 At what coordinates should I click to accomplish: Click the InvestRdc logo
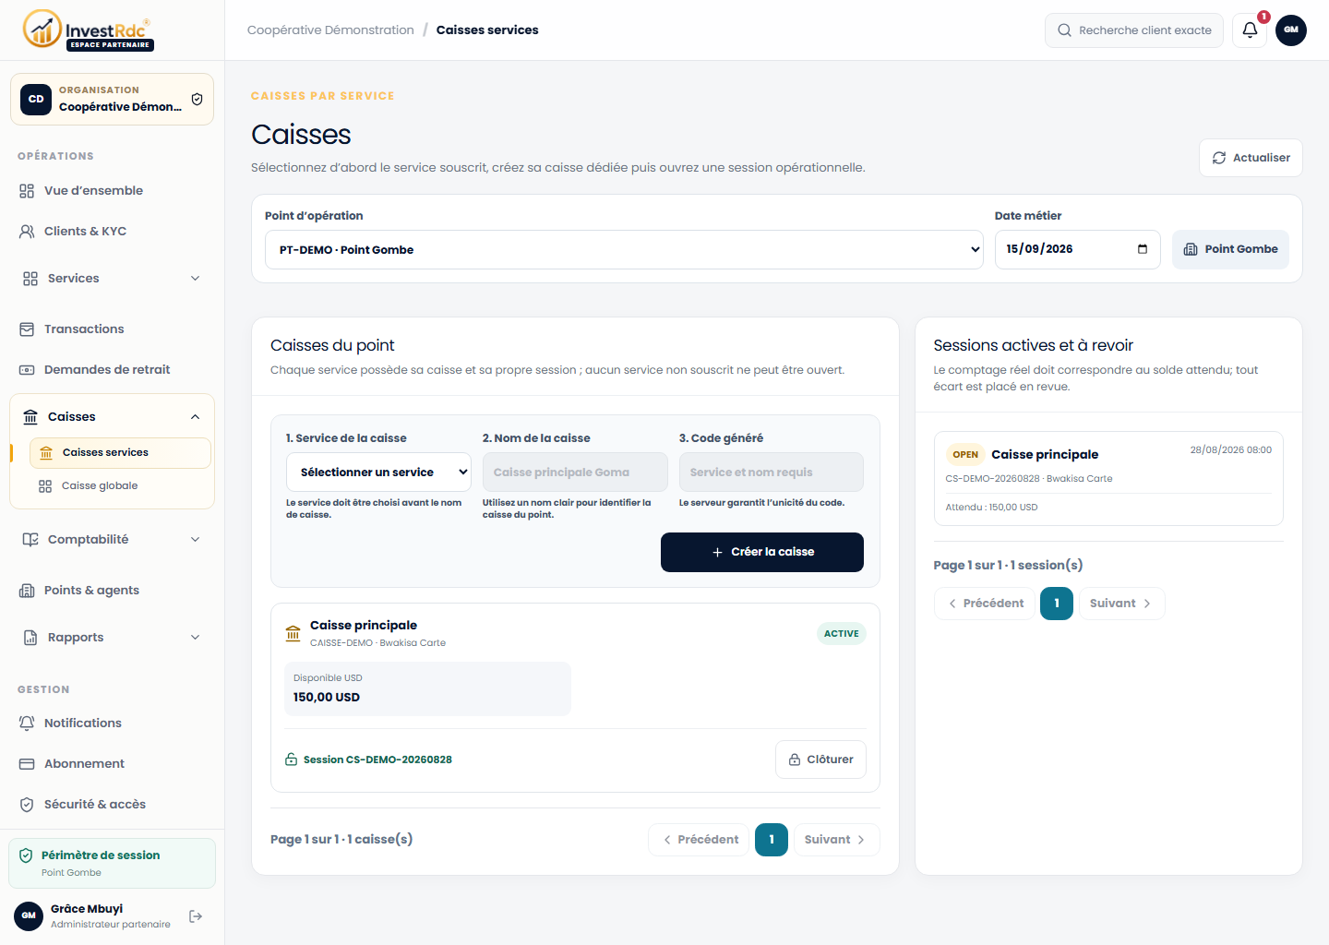coord(89,30)
